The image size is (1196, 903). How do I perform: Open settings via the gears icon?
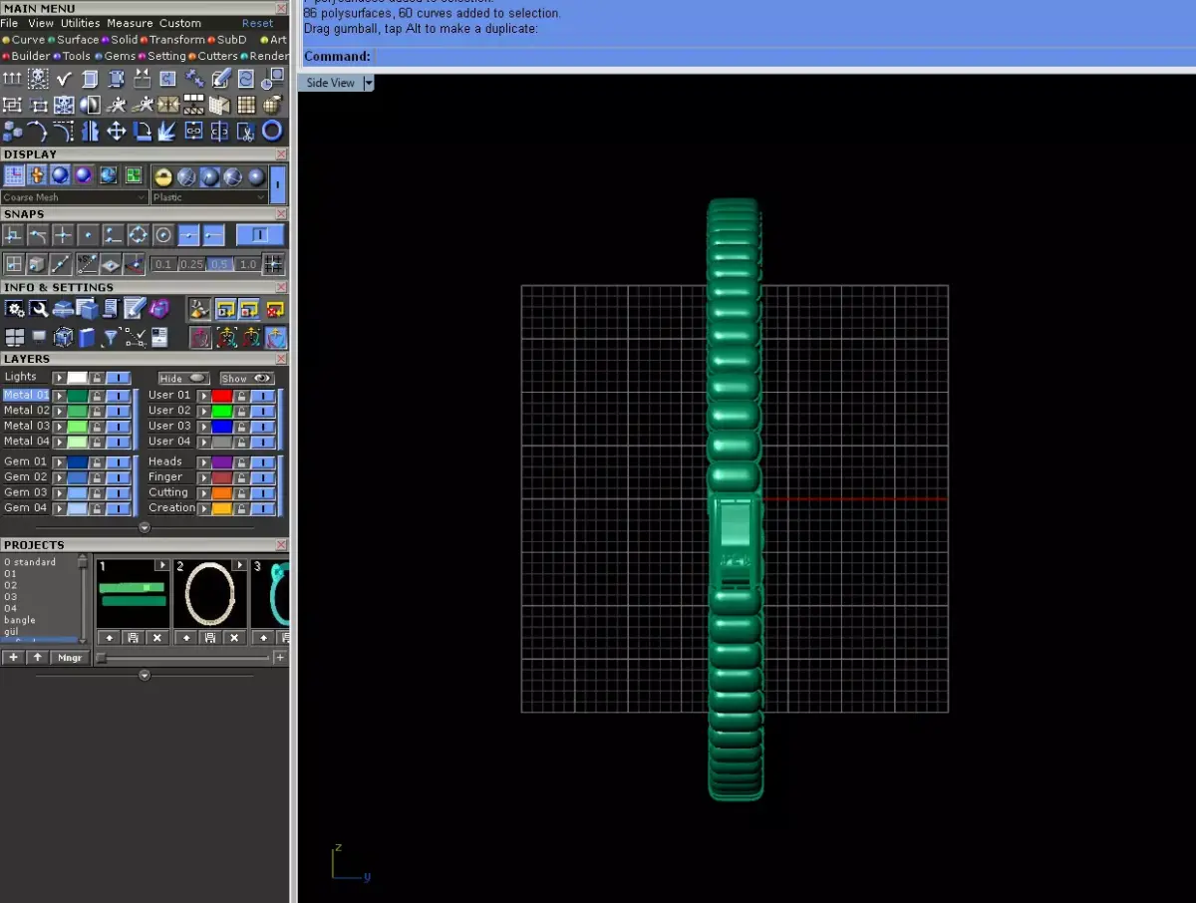[14, 308]
